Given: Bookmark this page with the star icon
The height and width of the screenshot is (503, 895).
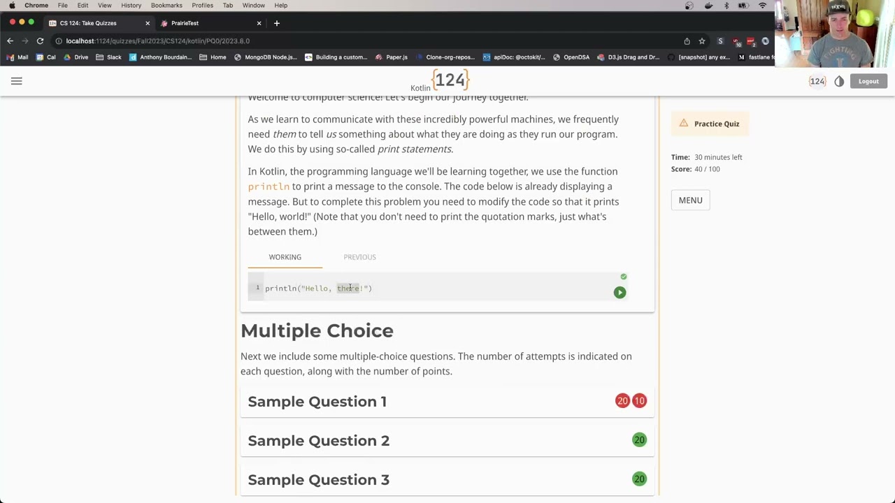Looking at the screenshot, I should [701, 41].
